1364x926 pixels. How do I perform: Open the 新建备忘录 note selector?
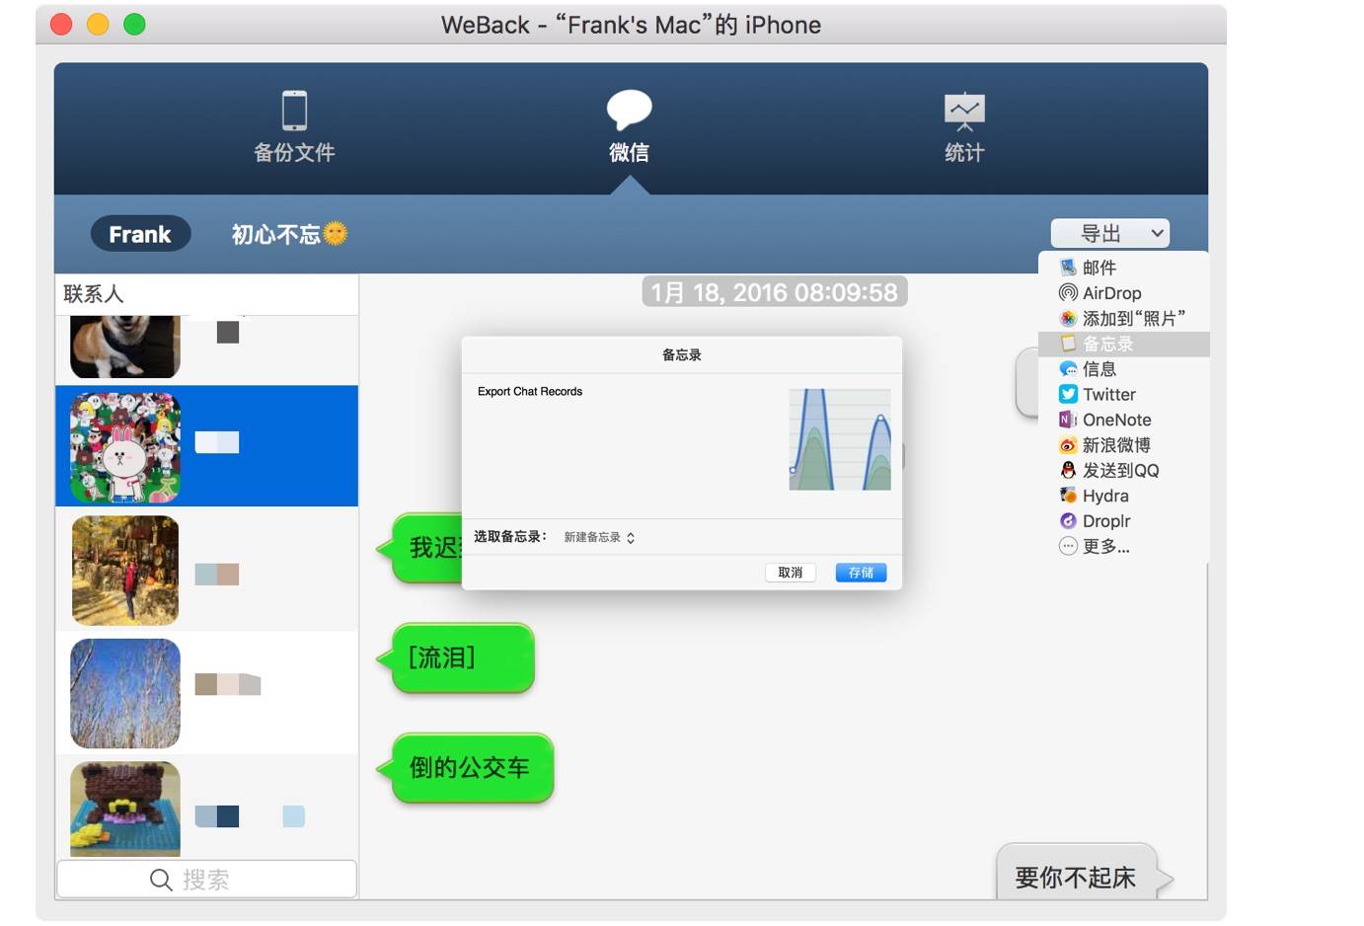(x=599, y=537)
